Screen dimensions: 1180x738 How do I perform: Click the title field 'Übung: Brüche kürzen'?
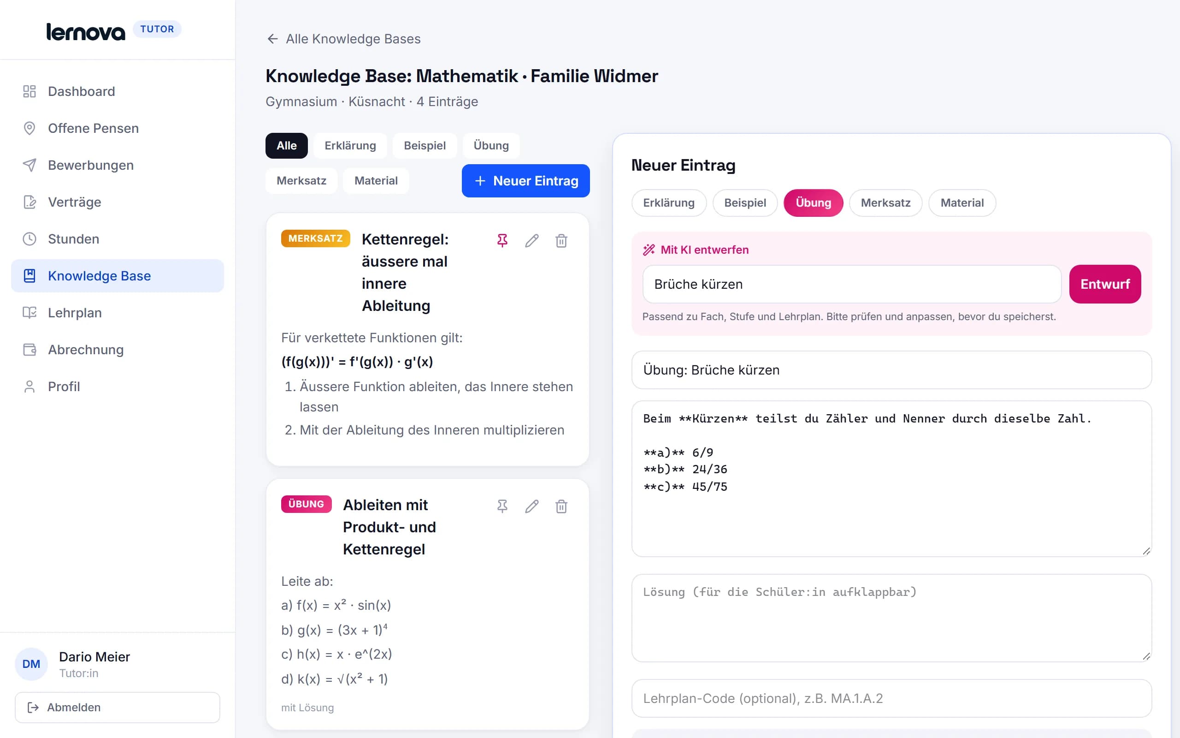[x=891, y=370]
